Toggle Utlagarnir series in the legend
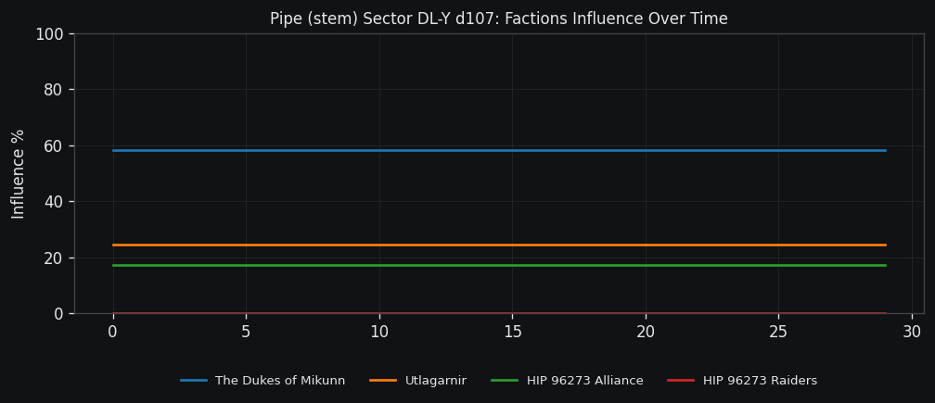 [435, 381]
